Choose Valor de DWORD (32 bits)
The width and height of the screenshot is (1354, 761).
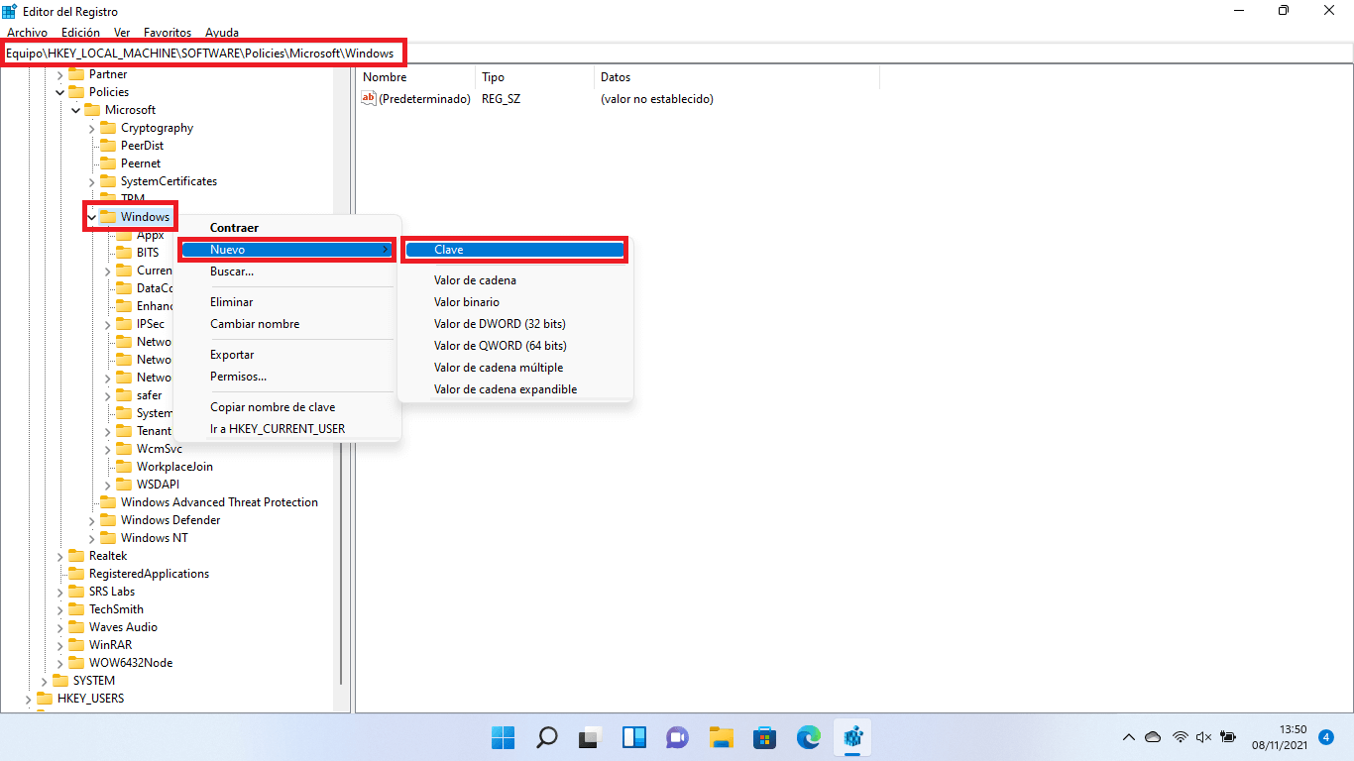515,324
